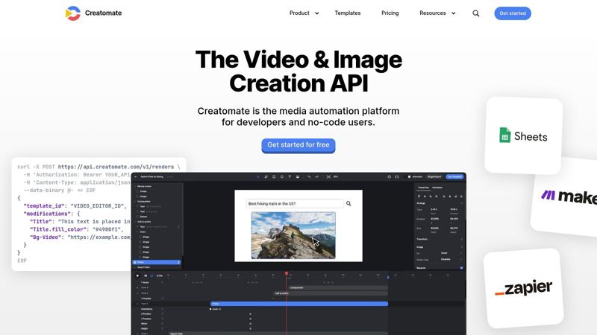Click the back arrow in editor header
The width and height of the screenshot is (597, 335).
[x=136, y=176]
